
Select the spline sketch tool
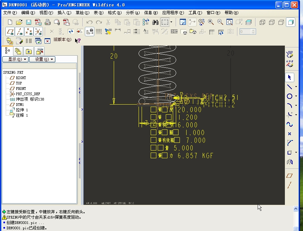[290, 124]
